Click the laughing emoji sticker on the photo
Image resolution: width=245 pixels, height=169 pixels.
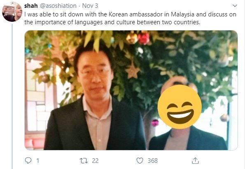click(180, 107)
